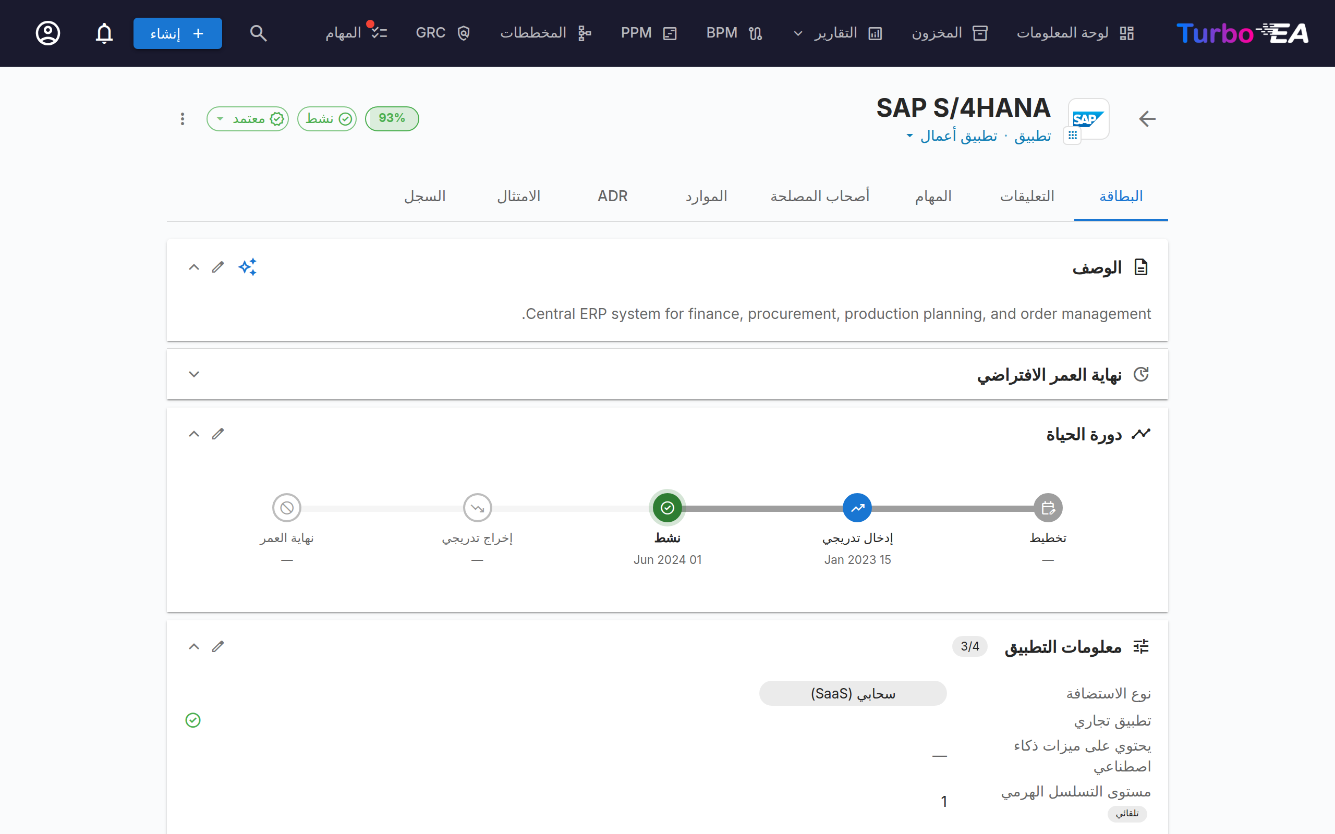Screen dimensions: 1335x834
Task: Collapse the معلومات التطبيق section
Action: [193, 646]
